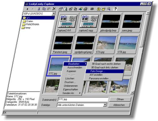Click the Dateiname(n) input field
Viewport: 158px width, 121px height.
pos(83,99)
